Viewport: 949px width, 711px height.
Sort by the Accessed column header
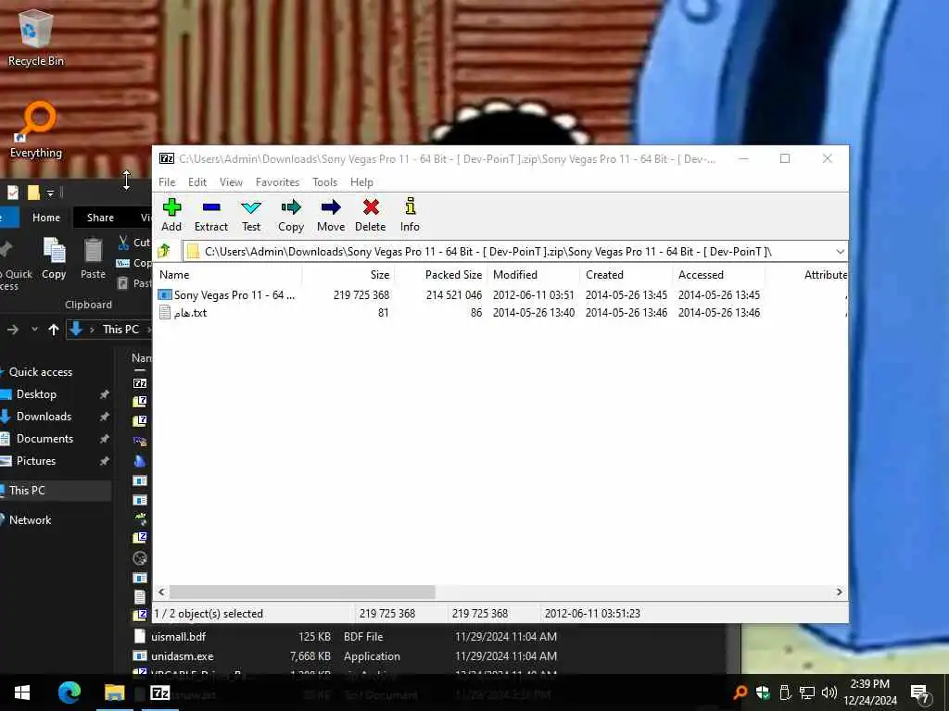tap(719, 274)
